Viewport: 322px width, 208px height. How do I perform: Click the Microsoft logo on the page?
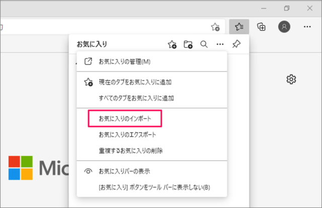coord(38,168)
